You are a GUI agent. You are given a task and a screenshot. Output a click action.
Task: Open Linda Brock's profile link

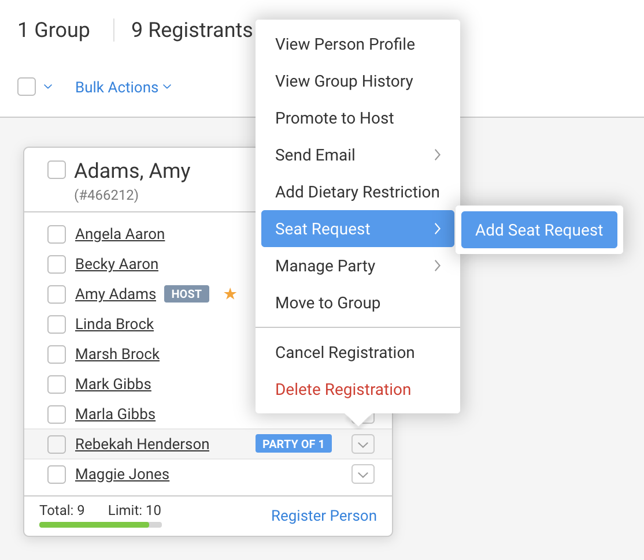click(x=114, y=324)
